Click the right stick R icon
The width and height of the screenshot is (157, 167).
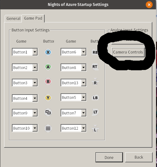[95, 81]
